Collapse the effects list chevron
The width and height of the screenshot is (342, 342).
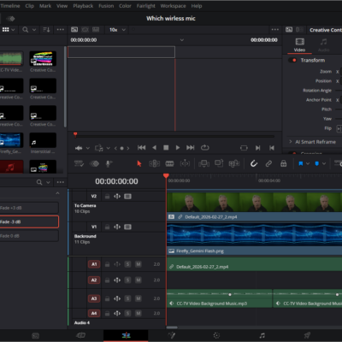57,193
